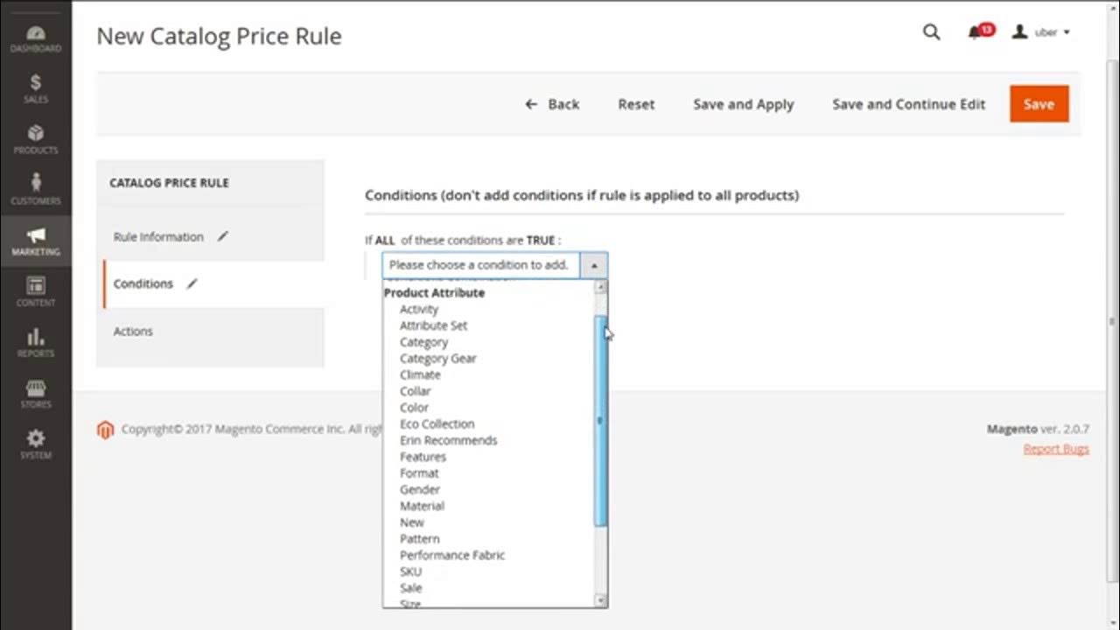Switch to Actions tab
The height and width of the screenshot is (630, 1120).
coord(133,332)
